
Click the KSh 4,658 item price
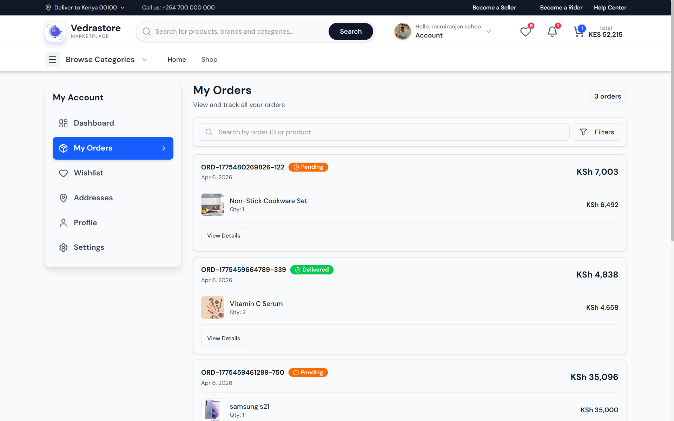[602, 308]
